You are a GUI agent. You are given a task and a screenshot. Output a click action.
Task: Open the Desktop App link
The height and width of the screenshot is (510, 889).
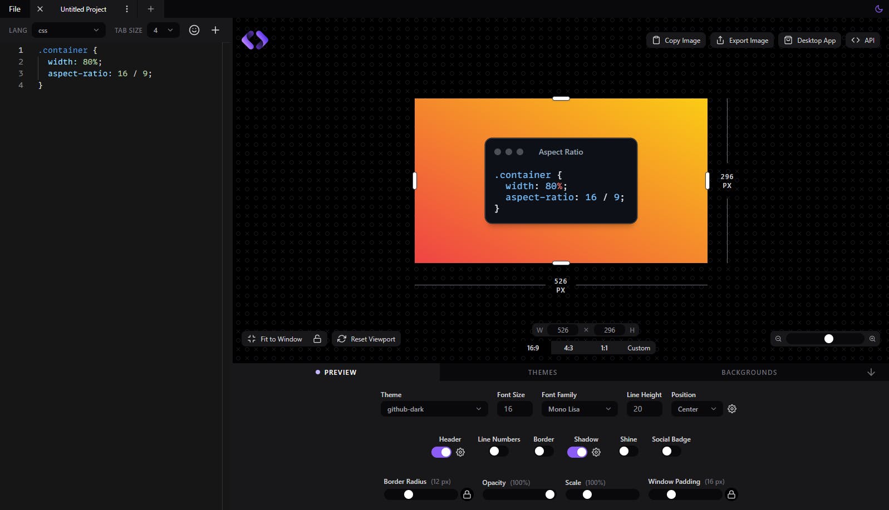tap(810, 40)
